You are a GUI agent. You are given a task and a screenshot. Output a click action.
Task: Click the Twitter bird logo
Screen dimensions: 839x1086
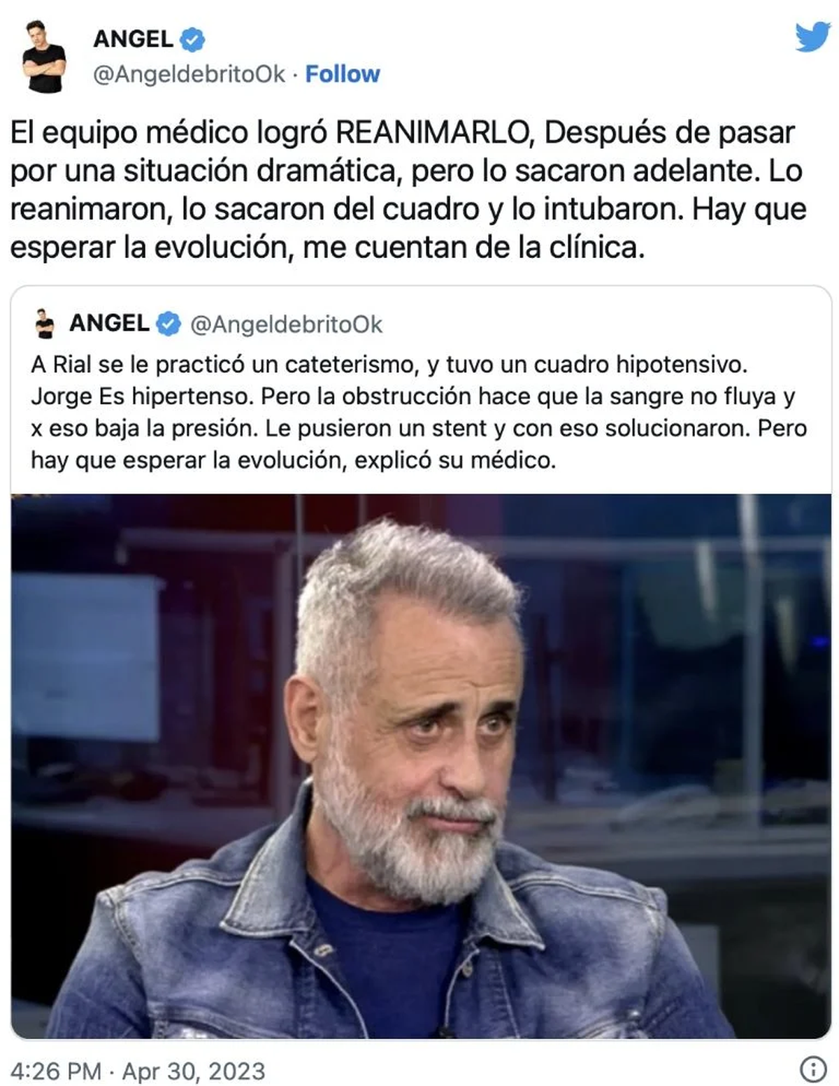812,36
